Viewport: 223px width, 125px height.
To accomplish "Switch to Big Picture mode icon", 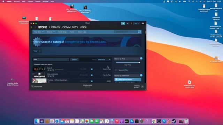I will click(143, 24).
